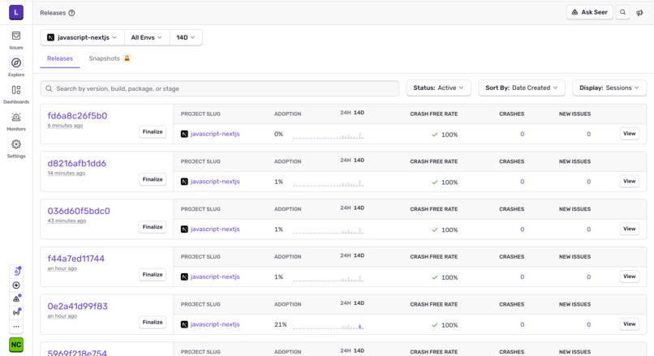The image size is (654, 356).
Task: Open the Sort By: Date Created dropdown
Action: pyautogui.click(x=522, y=88)
